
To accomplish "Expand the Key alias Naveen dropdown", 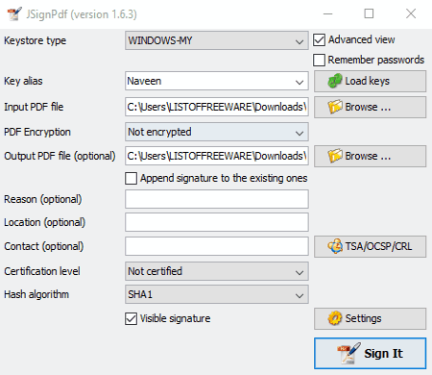I will 217,81.
